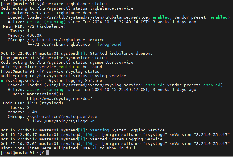Image resolution: width=233 pixels, height=157 pixels.
Task: Click the man:rsyslogd(8) docs reference
Action: (45, 94)
